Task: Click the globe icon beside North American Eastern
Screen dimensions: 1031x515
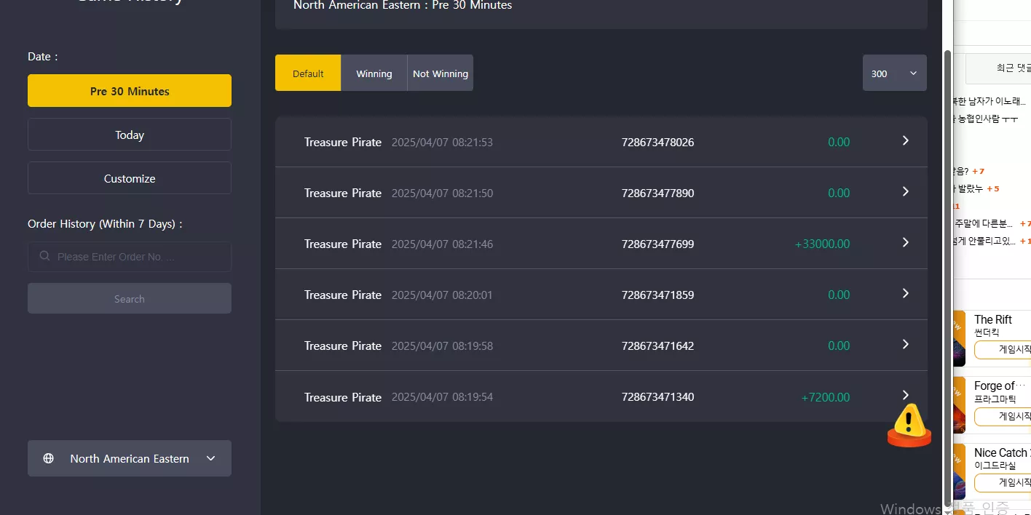Action: pyautogui.click(x=49, y=458)
